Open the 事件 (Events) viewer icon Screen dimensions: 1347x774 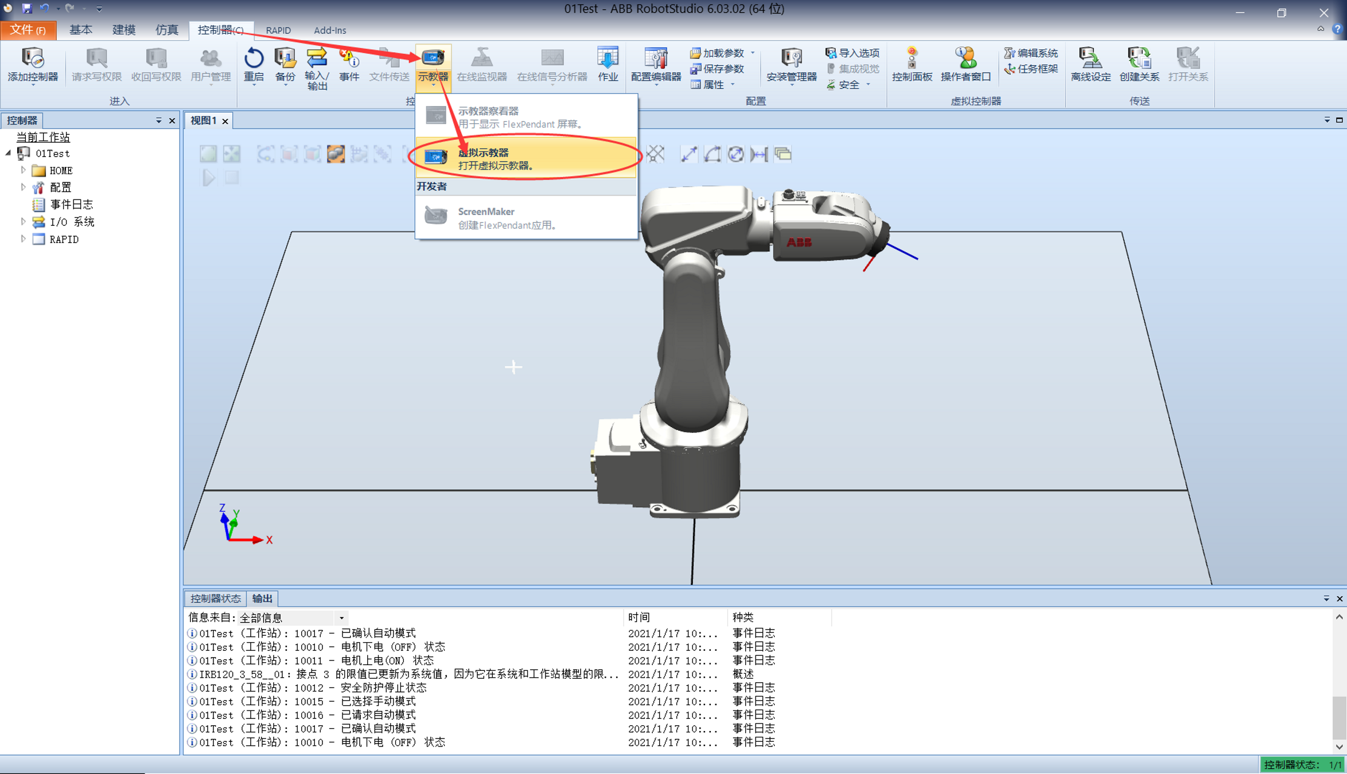point(350,65)
